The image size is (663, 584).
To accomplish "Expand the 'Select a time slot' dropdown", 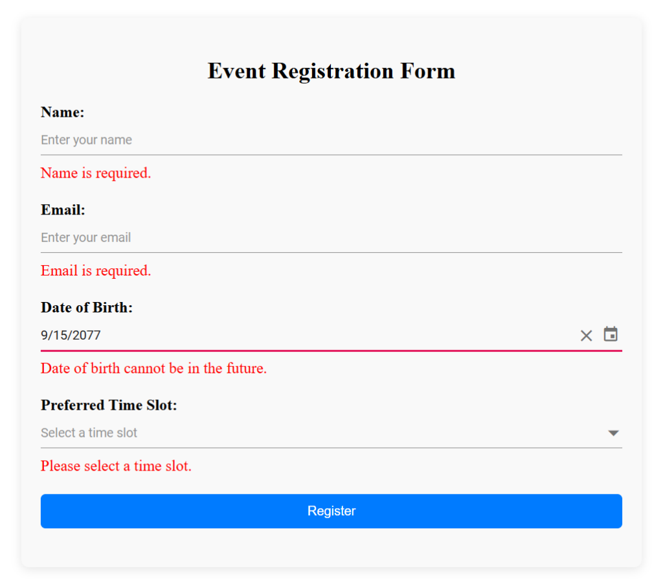I will coord(324,432).
